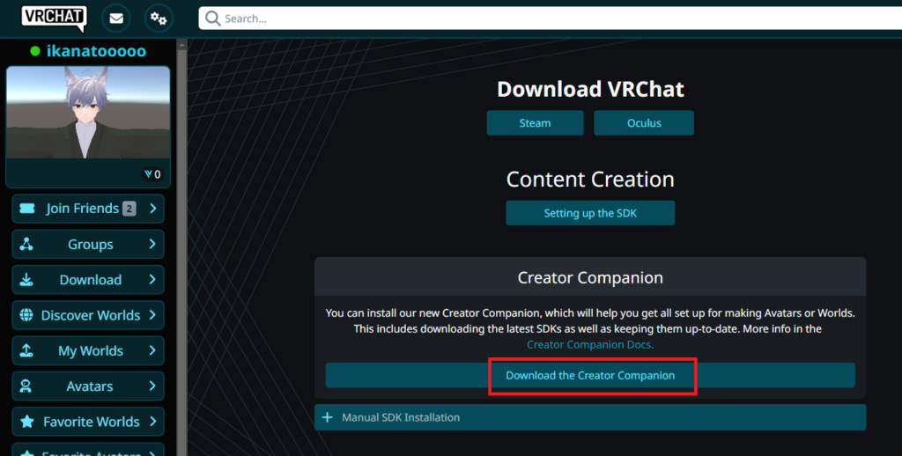Expand the Manual SDK Installation section
Image resolution: width=902 pixels, height=456 pixels.
coord(590,417)
